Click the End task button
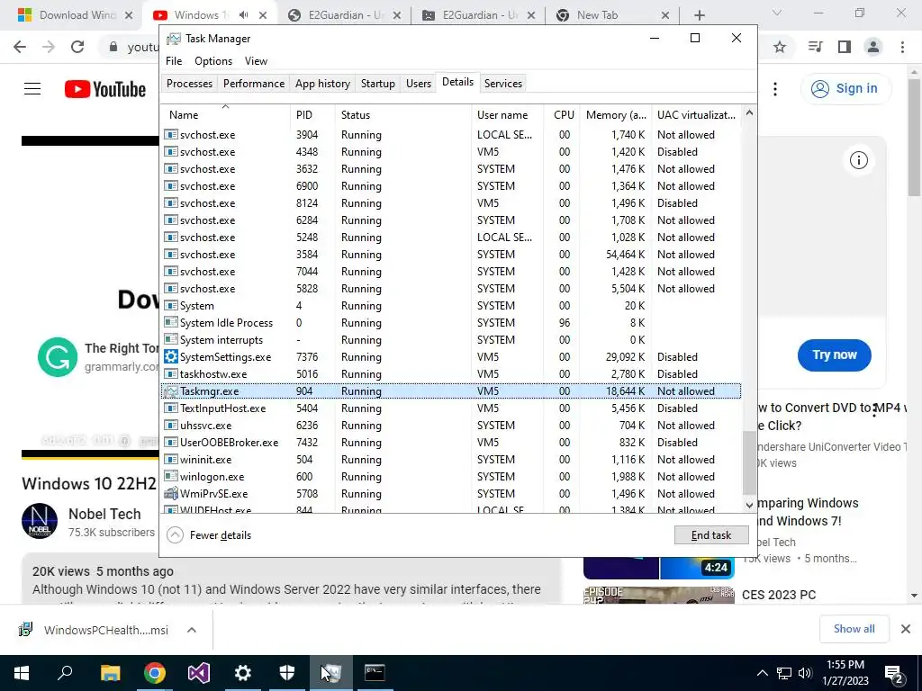The image size is (922, 691). pos(711,535)
